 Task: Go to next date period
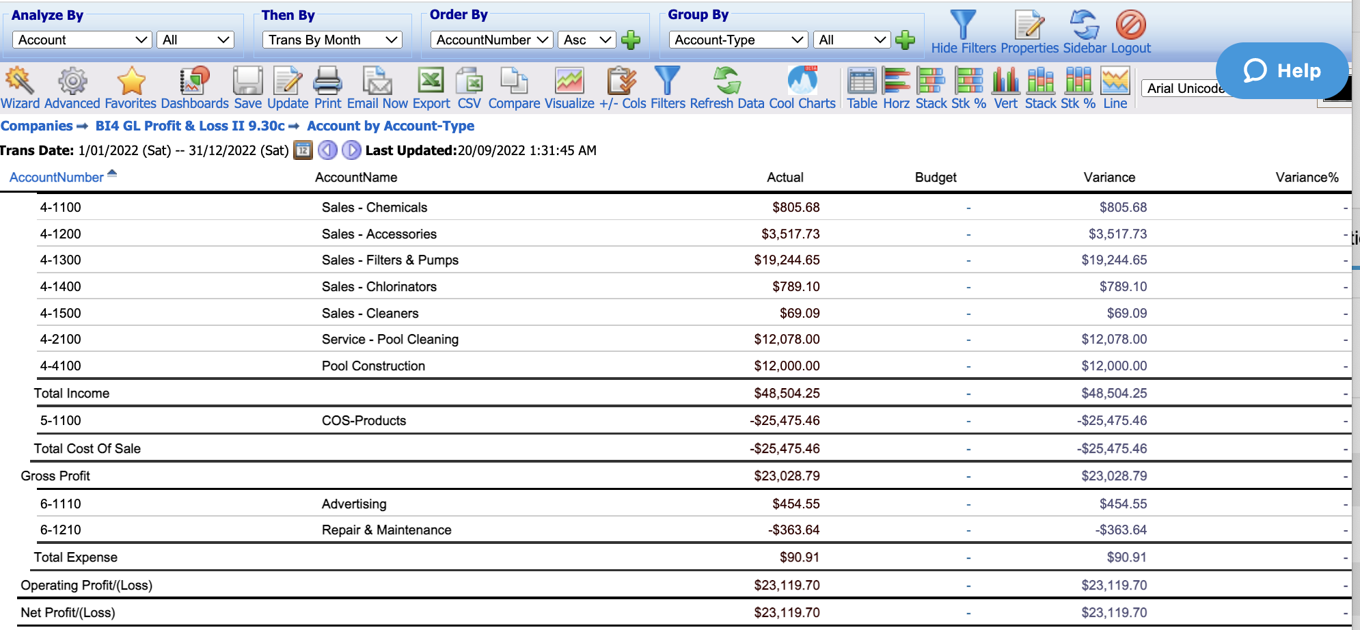pos(351,150)
